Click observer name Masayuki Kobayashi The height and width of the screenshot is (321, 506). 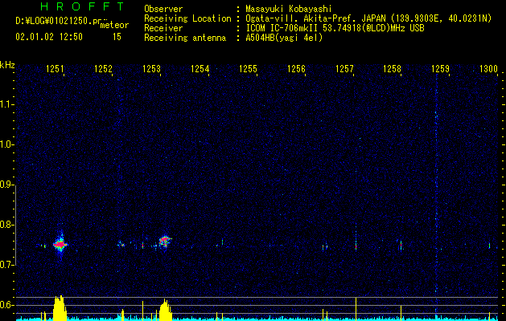[289, 9]
